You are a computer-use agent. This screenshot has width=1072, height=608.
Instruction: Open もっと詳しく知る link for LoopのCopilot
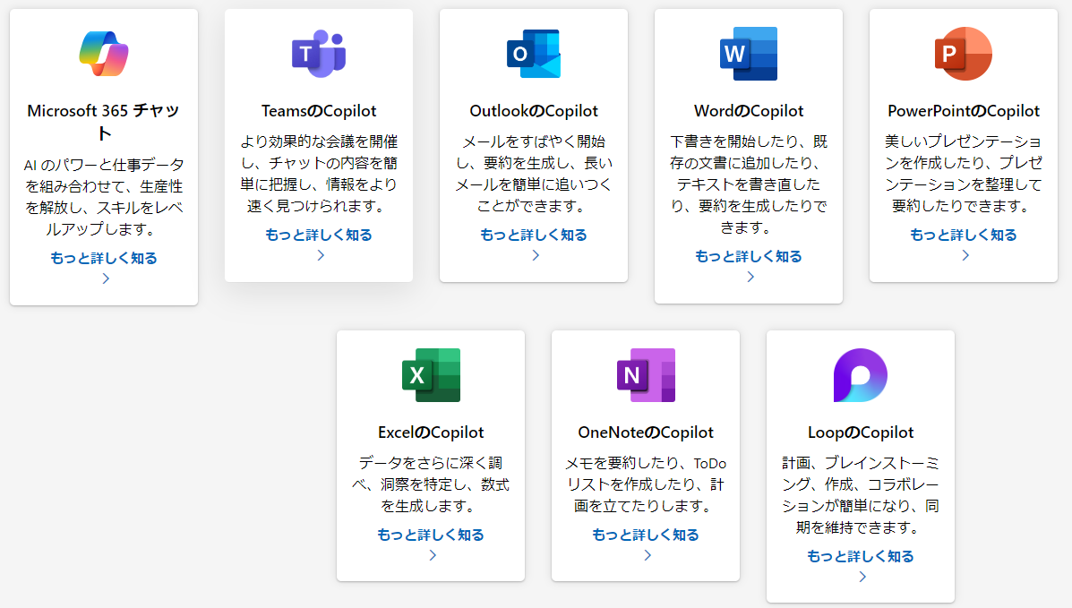pyautogui.click(x=861, y=556)
